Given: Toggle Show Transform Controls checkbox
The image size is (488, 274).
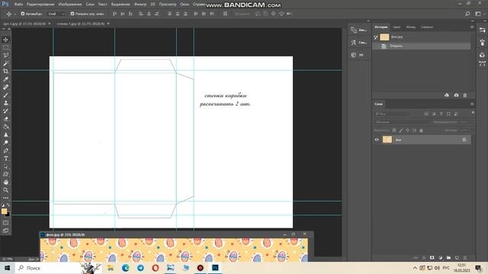Looking at the screenshot, I should point(72,14).
